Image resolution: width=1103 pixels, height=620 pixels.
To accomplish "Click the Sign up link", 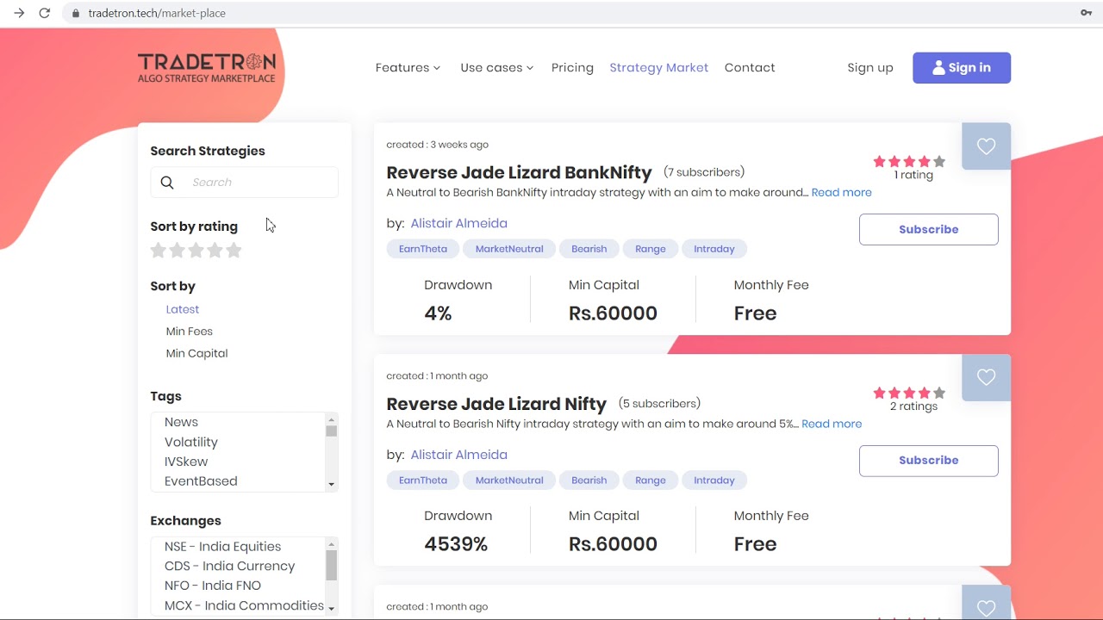I will coord(870,68).
